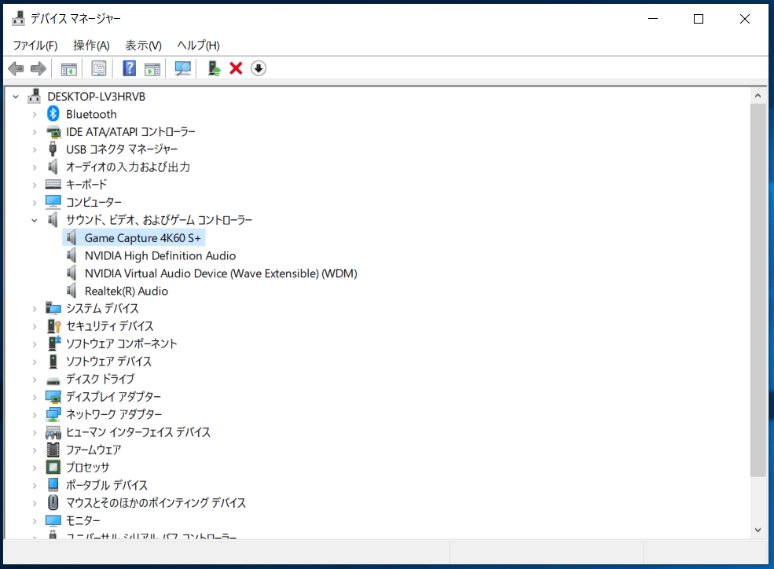Screen dimensions: 774x569
Task: Expand the システム デバイス arrow
Action: (x=34, y=309)
